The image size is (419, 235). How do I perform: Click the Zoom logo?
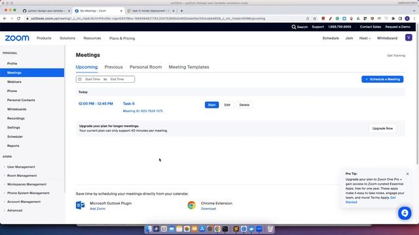click(17, 38)
